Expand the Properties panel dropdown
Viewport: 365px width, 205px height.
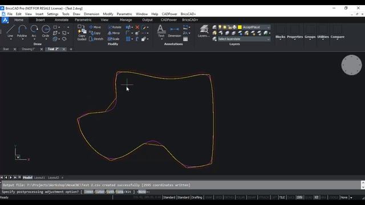point(295,37)
